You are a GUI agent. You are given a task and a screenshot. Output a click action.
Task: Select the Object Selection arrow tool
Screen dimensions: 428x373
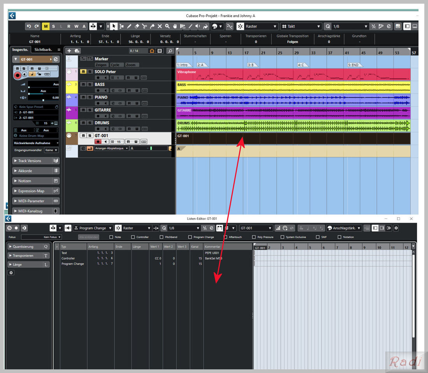click(x=114, y=26)
